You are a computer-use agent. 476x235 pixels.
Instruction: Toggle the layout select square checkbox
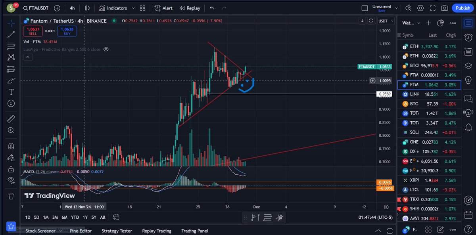[x=365, y=8]
